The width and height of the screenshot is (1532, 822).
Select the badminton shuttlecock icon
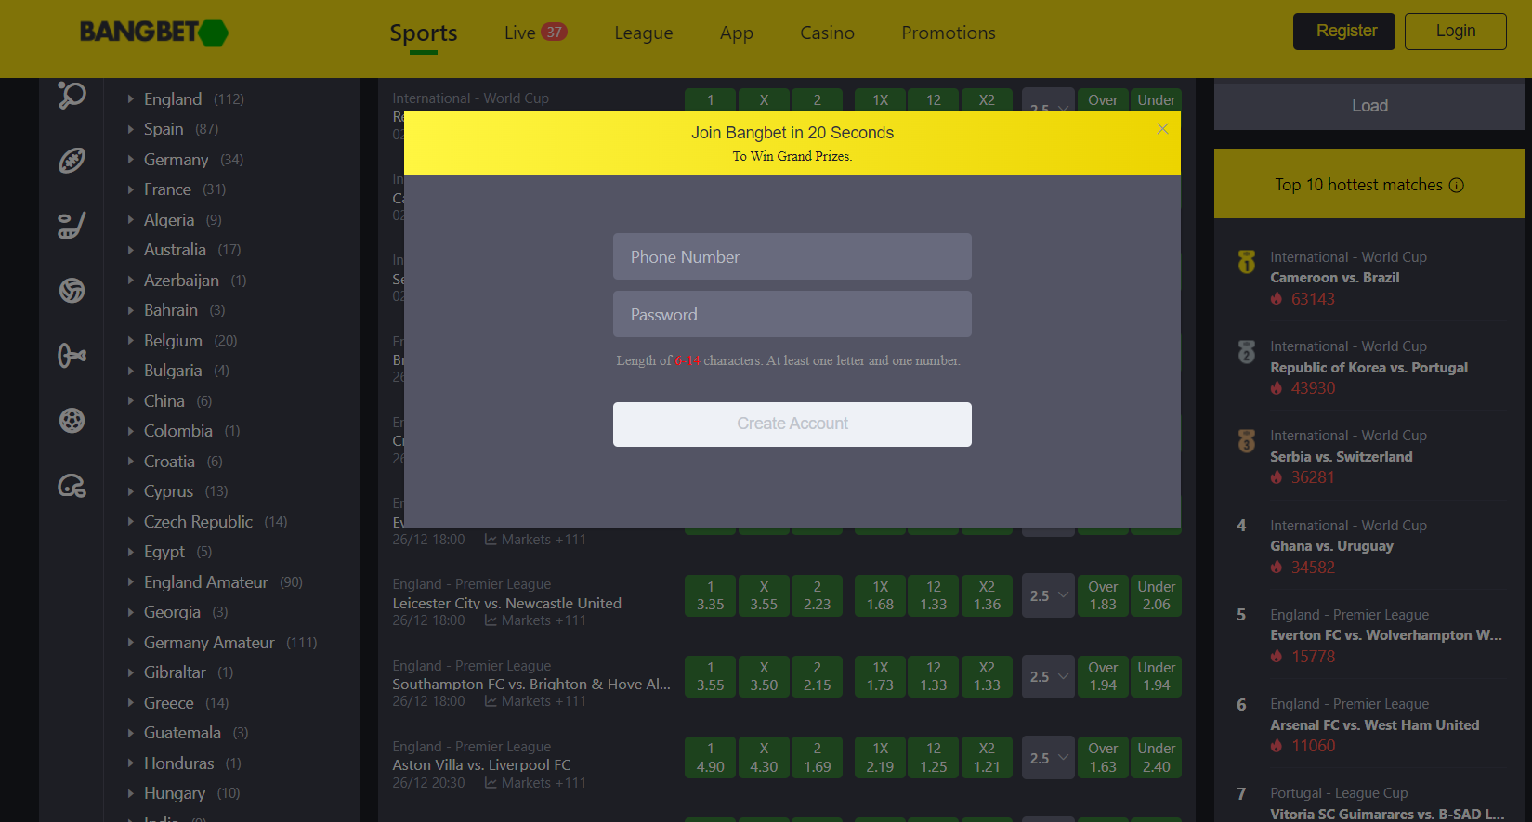click(72, 355)
